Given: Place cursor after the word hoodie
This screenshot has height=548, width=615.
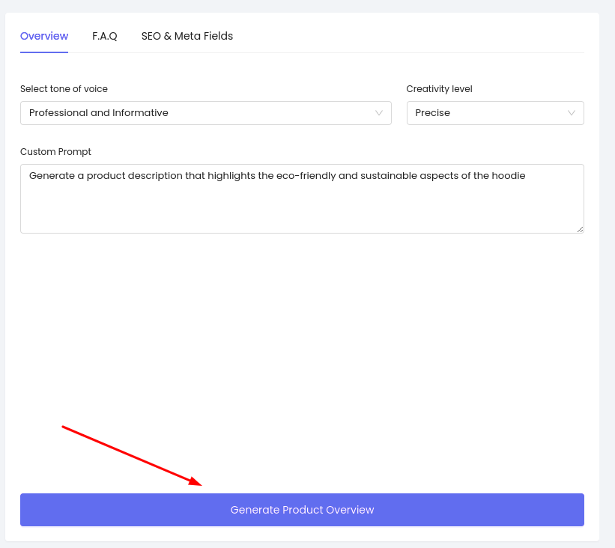Looking at the screenshot, I should point(526,176).
